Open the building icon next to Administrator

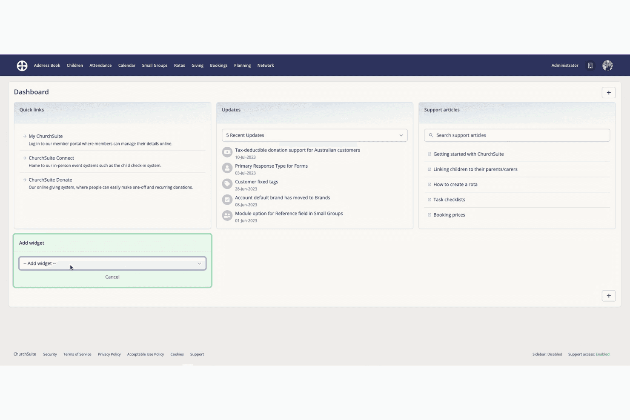point(590,66)
